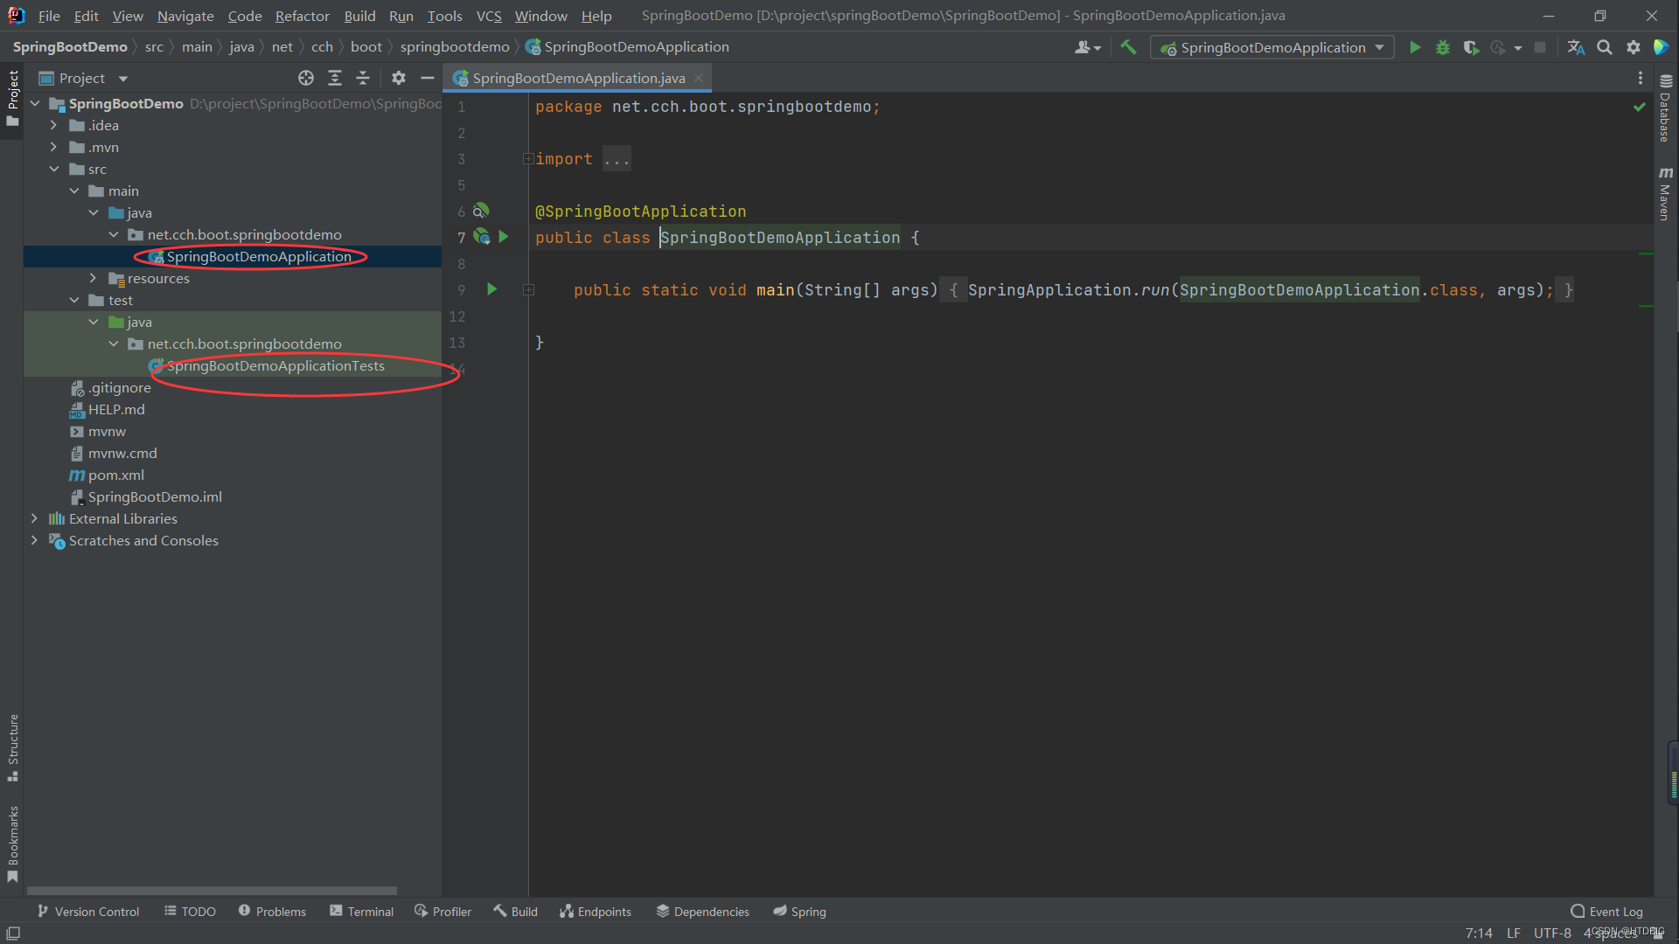
Task: Open the run configuration dropdown
Action: click(1272, 47)
